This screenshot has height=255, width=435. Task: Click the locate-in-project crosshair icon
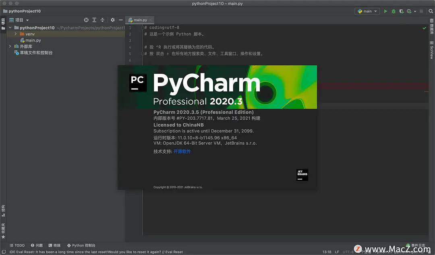[x=86, y=20]
